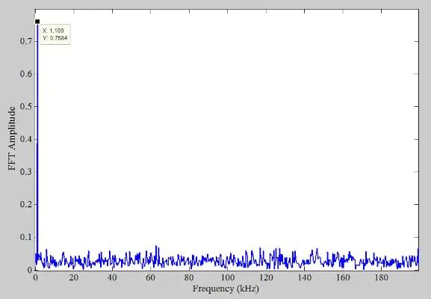Click the 0.6 y-axis tick label
The image size is (431, 299).
pyautogui.click(x=26, y=74)
